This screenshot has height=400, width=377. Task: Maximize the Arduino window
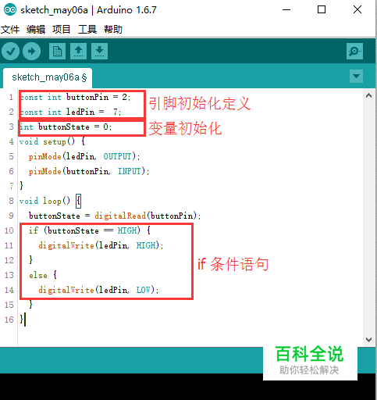point(322,10)
